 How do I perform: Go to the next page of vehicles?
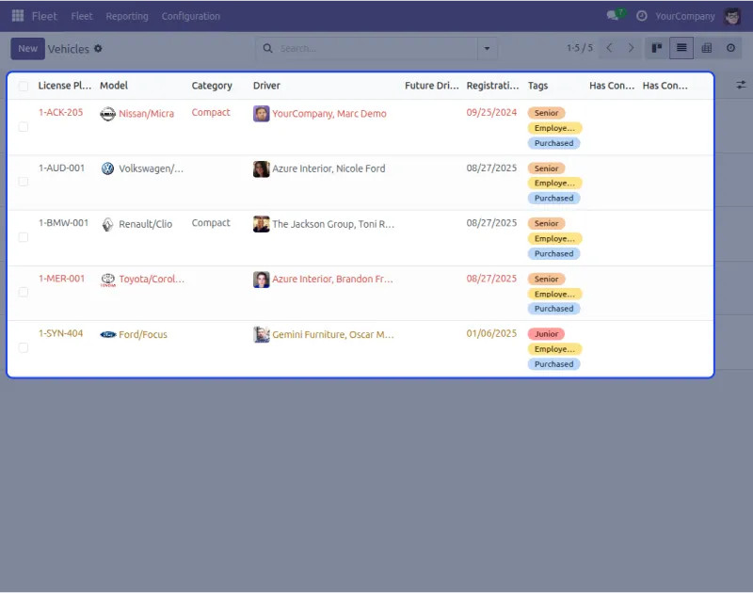click(x=630, y=47)
